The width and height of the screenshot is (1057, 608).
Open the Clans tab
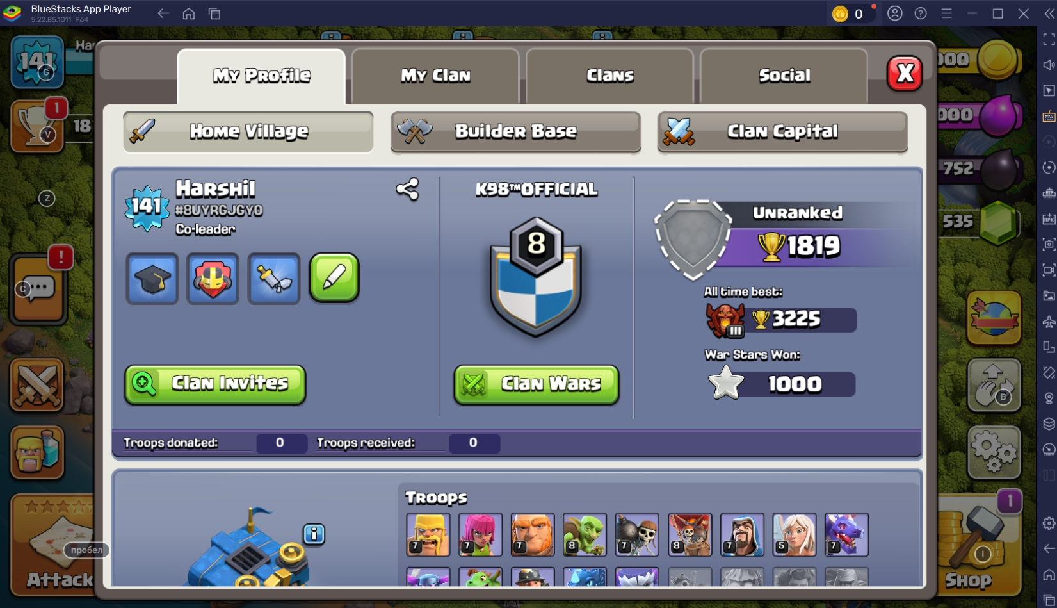[610, 76]
